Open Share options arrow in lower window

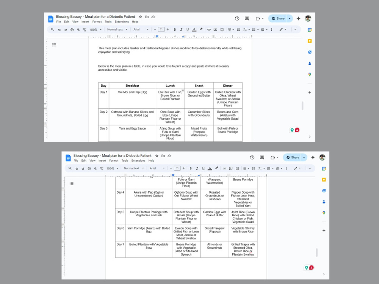coord(304,158)
